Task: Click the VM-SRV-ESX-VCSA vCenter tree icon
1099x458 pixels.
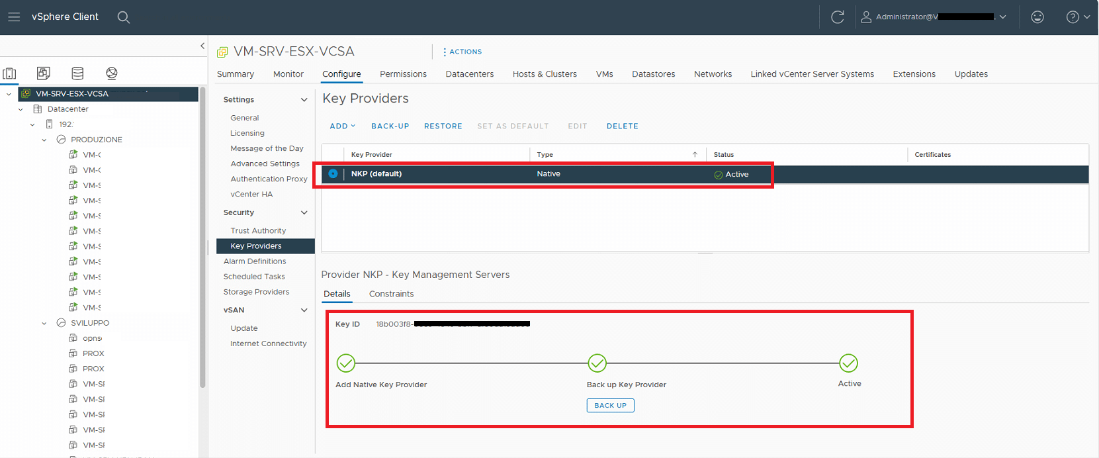Action: pyautogui.click(x=26, y=93)
